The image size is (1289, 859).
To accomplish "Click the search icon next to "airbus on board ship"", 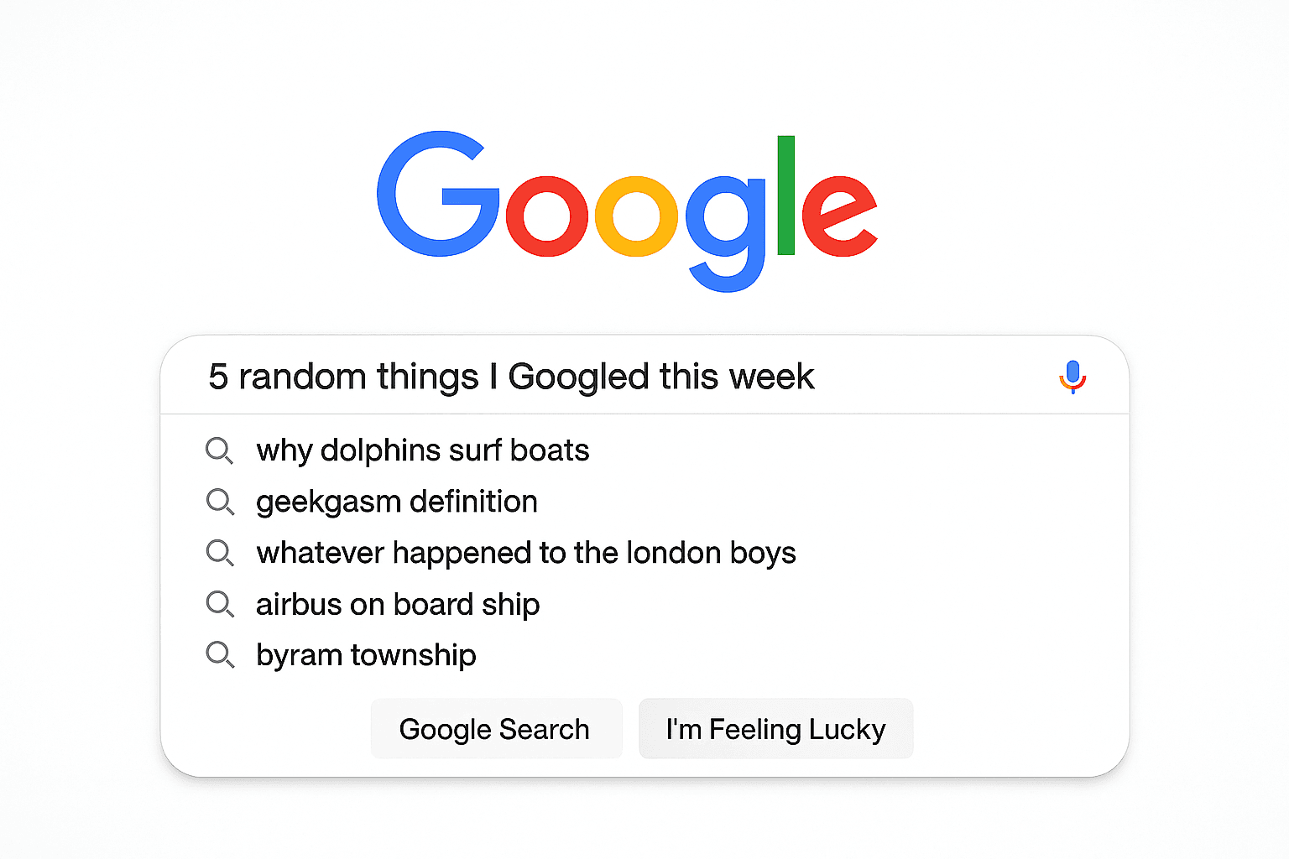I will click(x=219, y=604).
